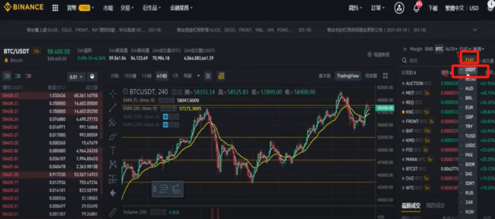Open the 買幣 dropdown menu

tap(81, 8)
